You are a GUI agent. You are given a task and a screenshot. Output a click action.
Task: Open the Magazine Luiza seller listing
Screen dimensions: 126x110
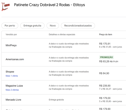point(14,86)
